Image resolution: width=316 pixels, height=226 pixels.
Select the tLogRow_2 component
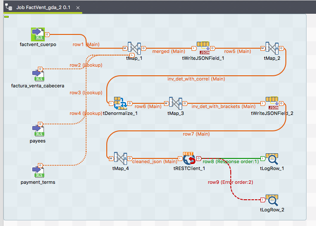pos(272,200)
